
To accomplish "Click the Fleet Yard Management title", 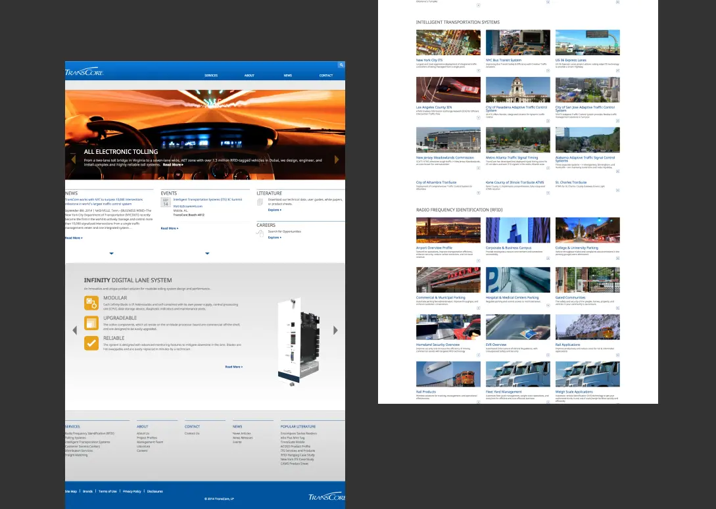I will (x=504, y=392).
